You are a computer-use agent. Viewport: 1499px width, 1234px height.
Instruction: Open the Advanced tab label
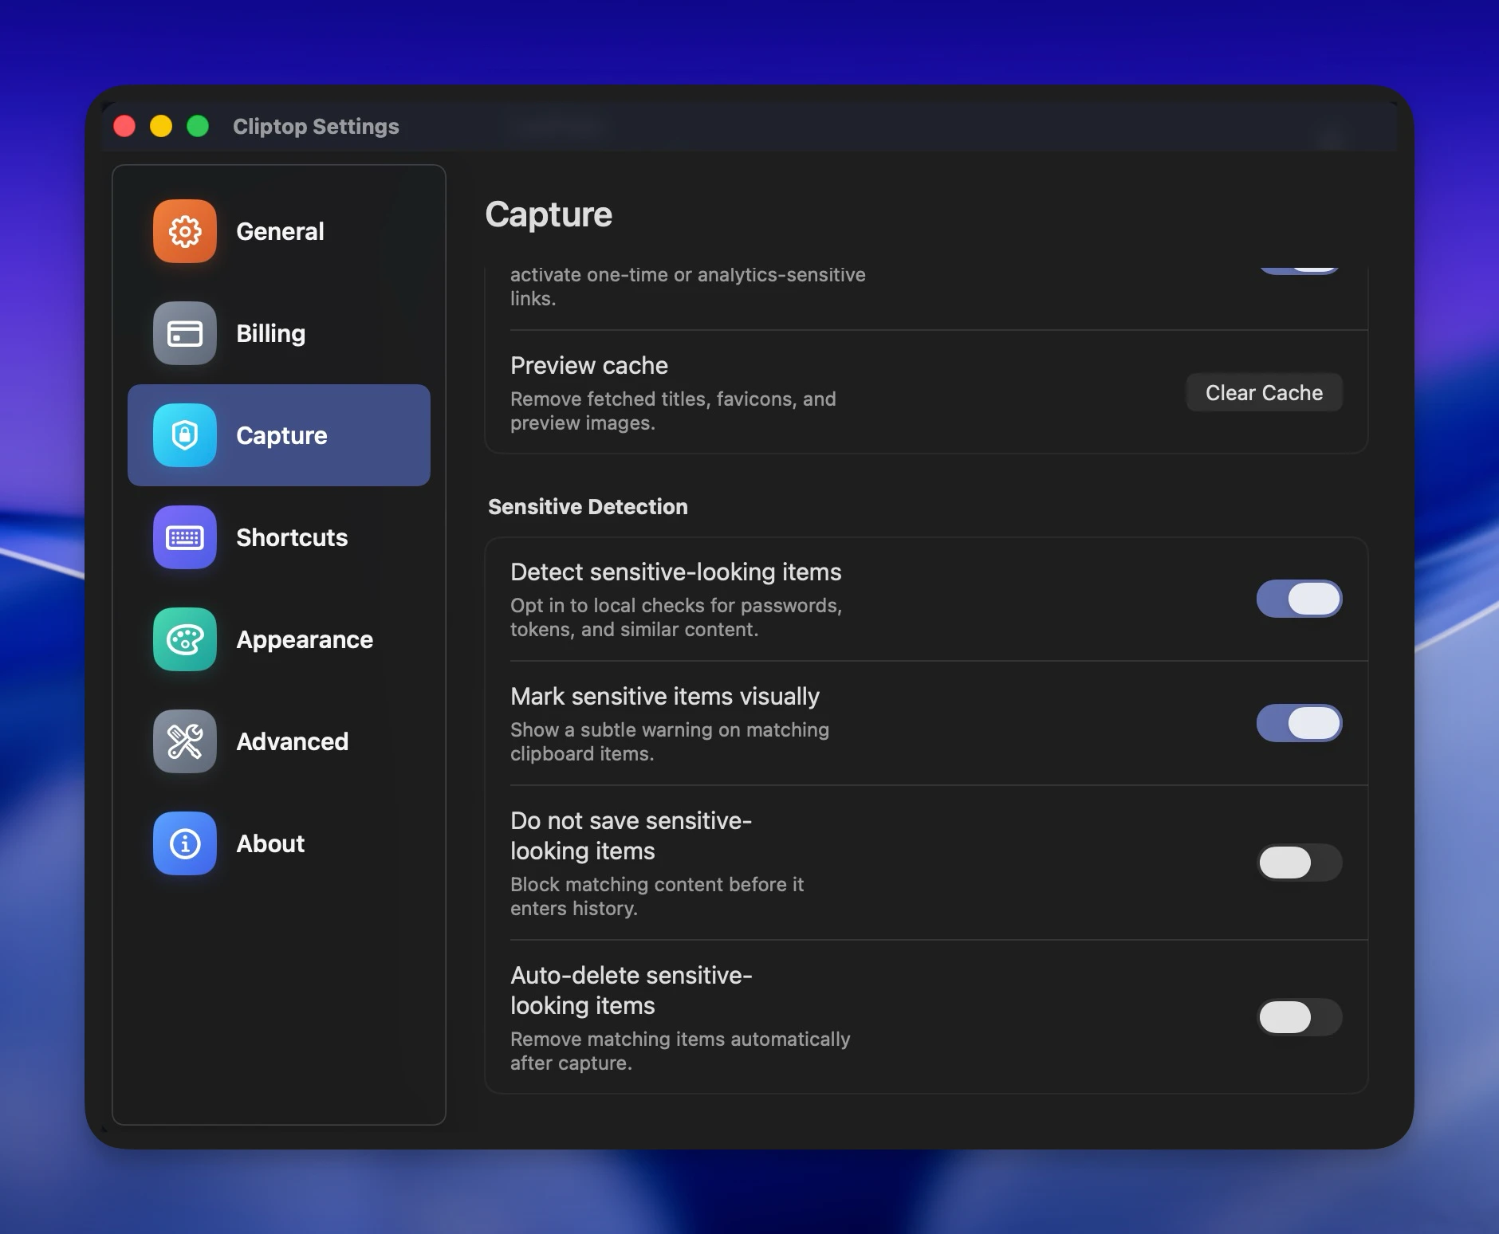coord(293,741)
